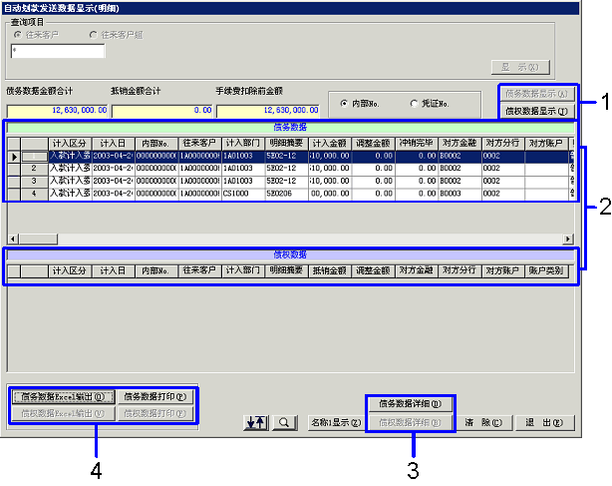Click 账户类别 column header in 债权数据 table

pos(546,270)
